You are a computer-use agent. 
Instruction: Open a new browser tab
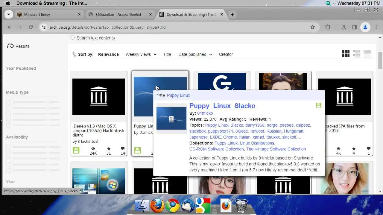tap(232, 14)
